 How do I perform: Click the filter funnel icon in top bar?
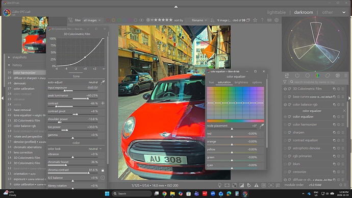pyautogui.click(x=70, y=20)
